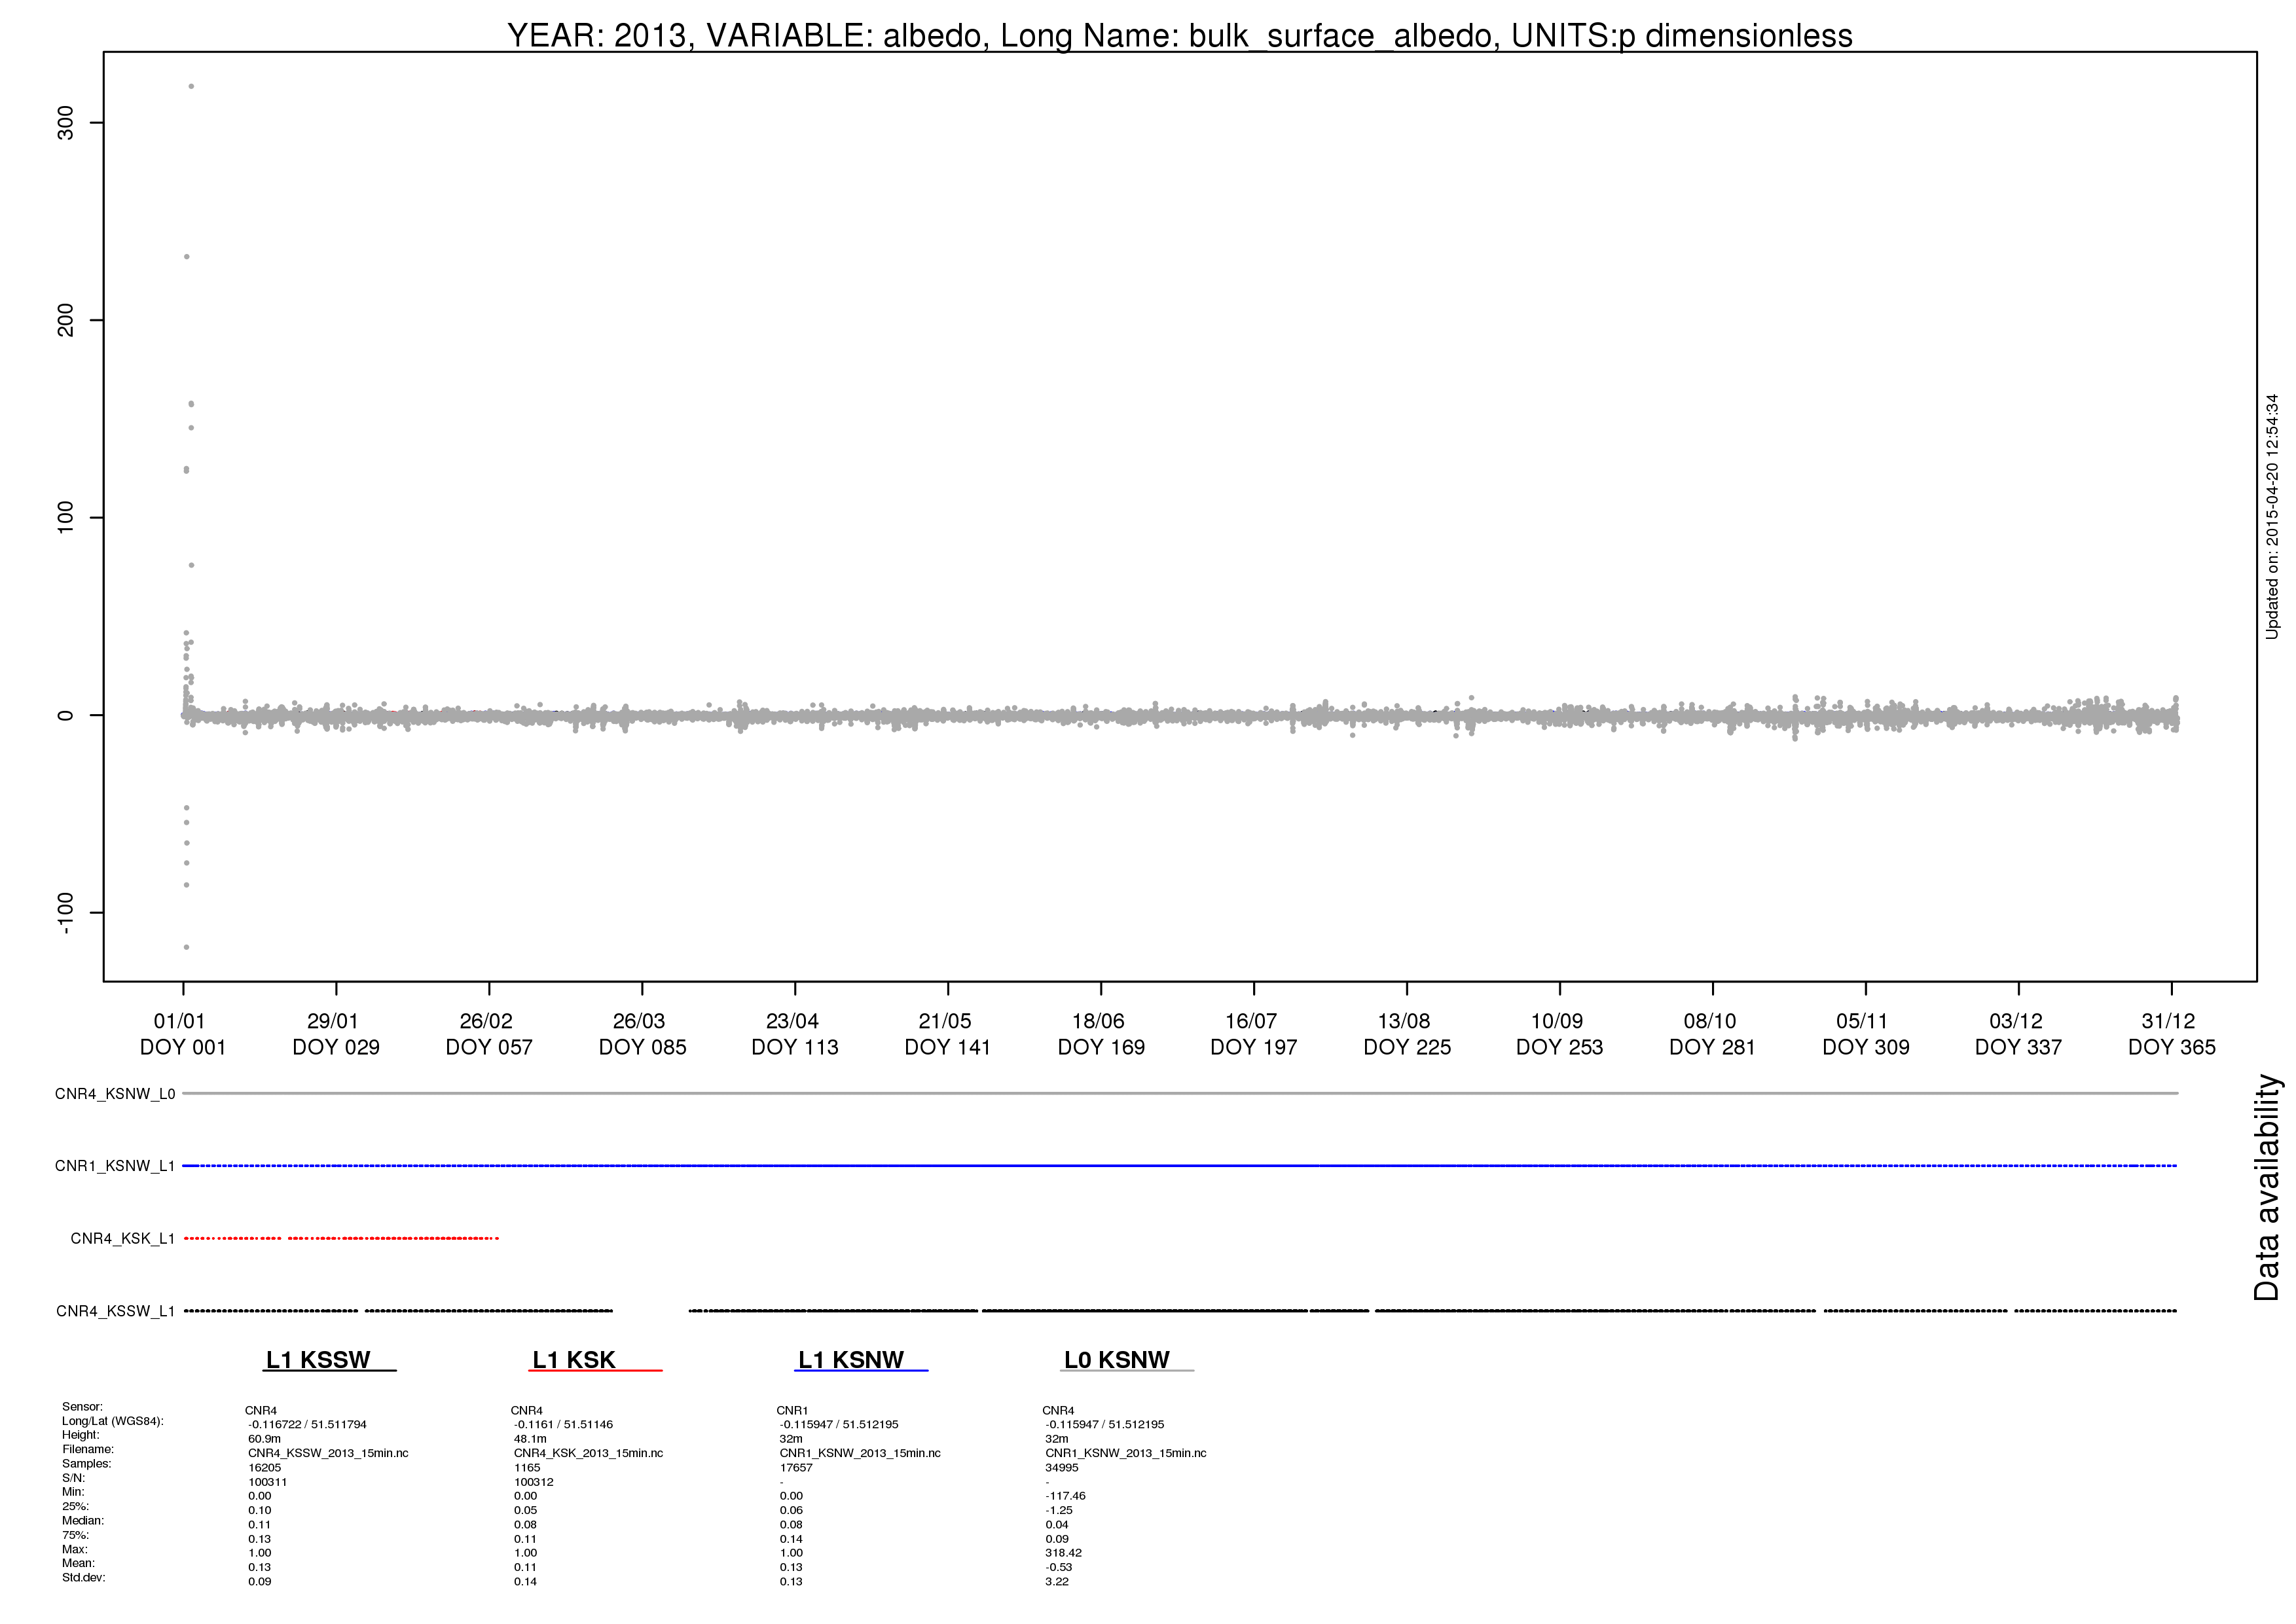Click the x-axis label 31/12 DOY 365
This screenshot has width=2296, height=1624.
tap(2171, 1033)
